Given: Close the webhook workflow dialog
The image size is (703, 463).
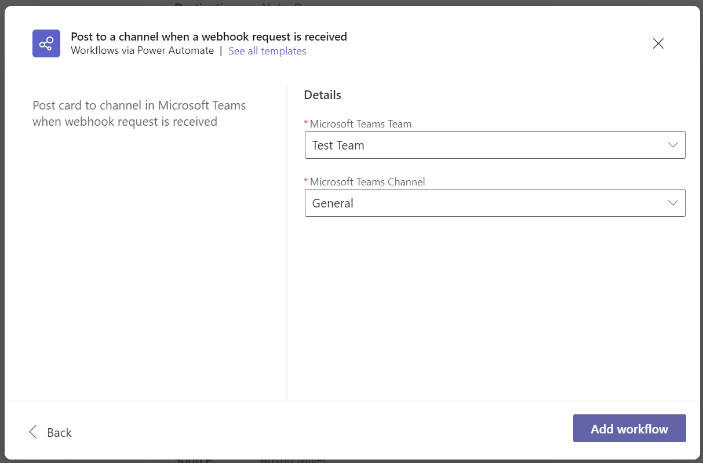Looking at the screenshot, I should tap(658, 43).
